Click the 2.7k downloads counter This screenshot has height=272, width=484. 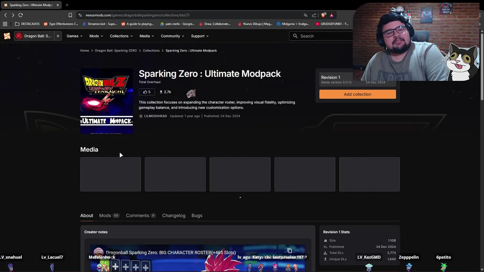coord(165,92)
